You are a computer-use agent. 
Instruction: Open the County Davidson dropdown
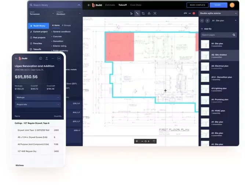point(69,13)
